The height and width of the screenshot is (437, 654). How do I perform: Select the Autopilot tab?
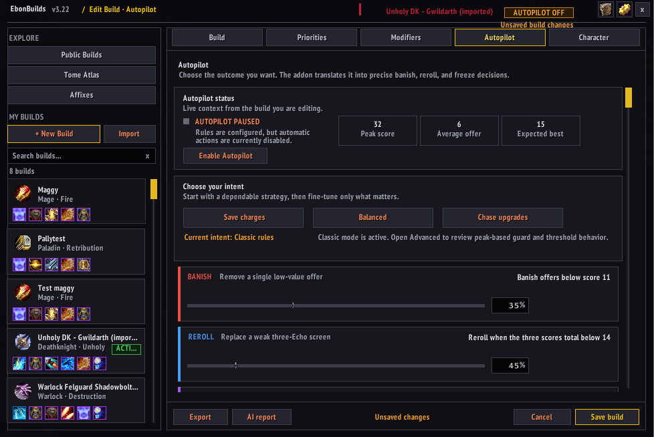point(500,37)
